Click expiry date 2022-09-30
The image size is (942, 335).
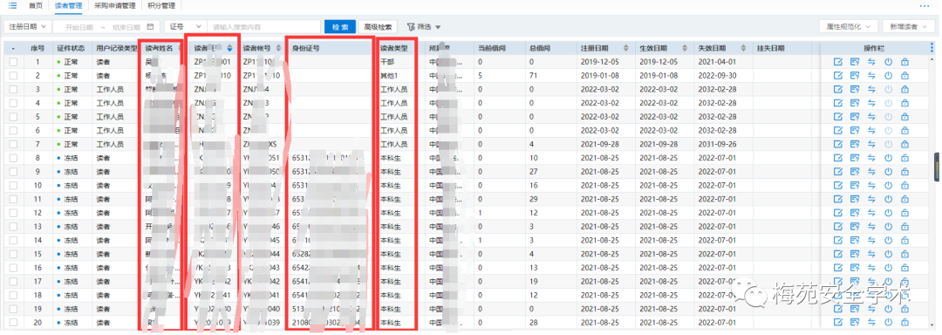(x=717, y=76)
